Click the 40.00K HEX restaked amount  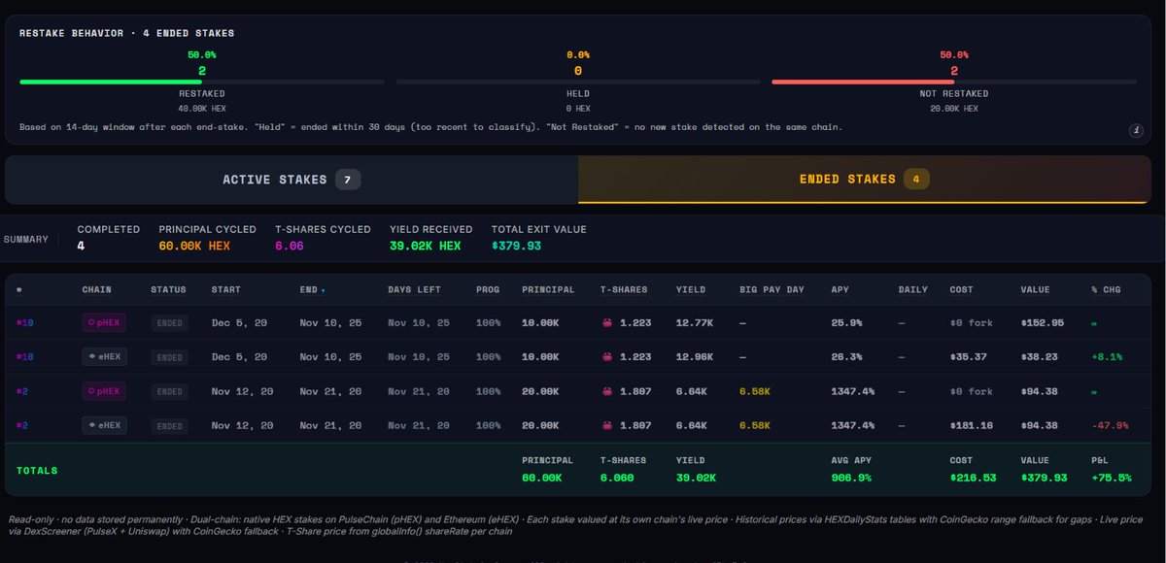[x=201, y=108]
